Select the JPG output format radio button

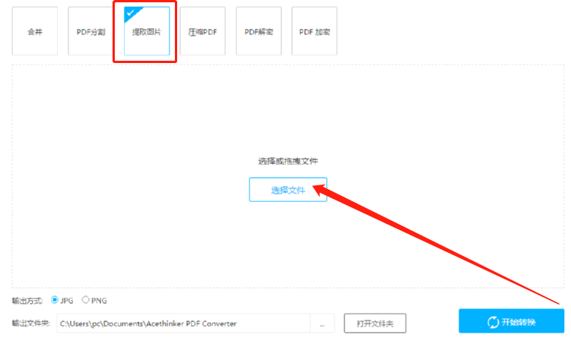tap(55, 300)
